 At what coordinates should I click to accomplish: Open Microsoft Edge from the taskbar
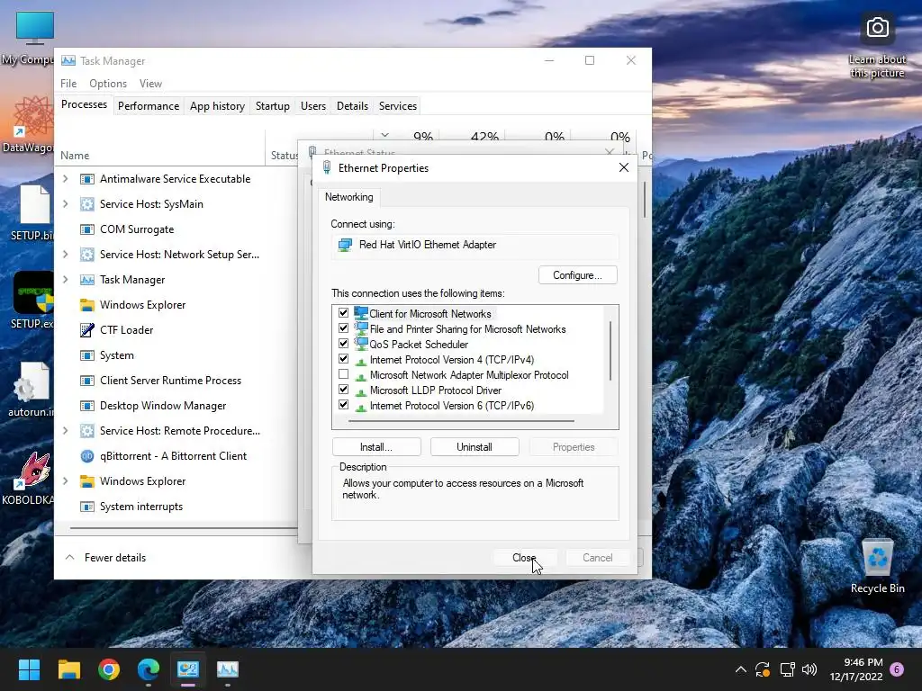pos(149,669)
